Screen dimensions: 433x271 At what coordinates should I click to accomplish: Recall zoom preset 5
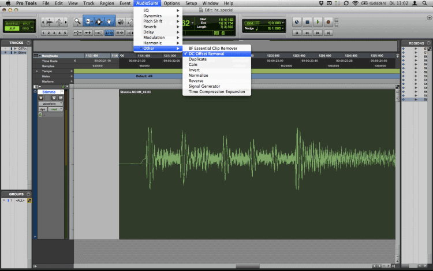[x=65, y=33]
